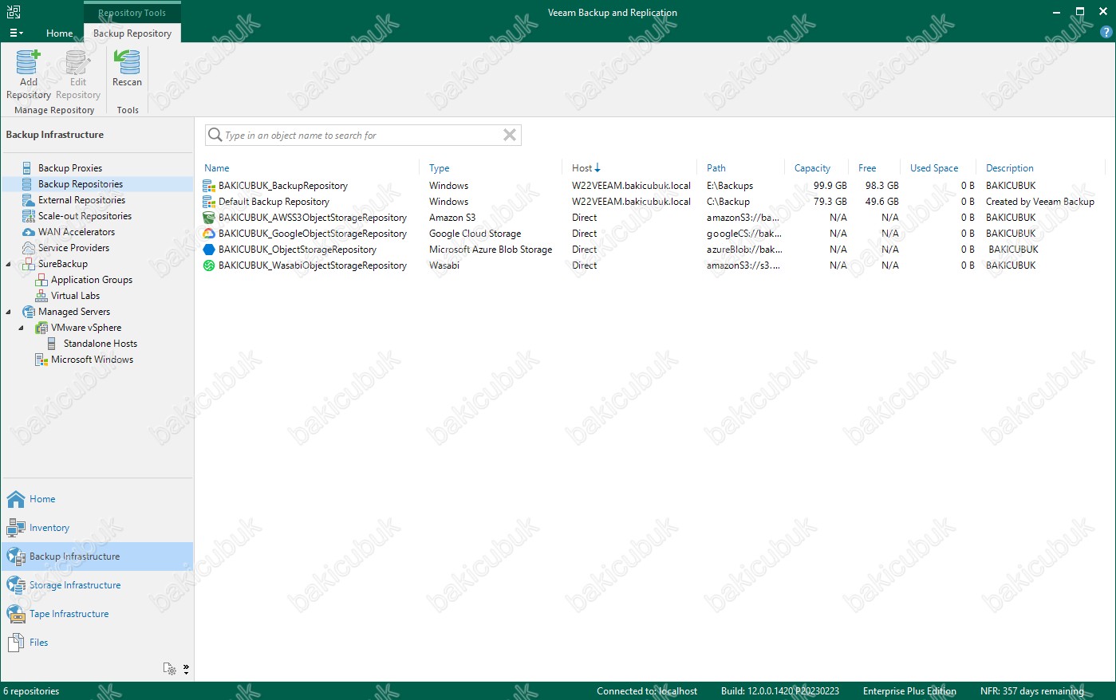The image size is (1116, 700).
Task: Select WAN Accelerators node
Action: (x=77, y=232)
